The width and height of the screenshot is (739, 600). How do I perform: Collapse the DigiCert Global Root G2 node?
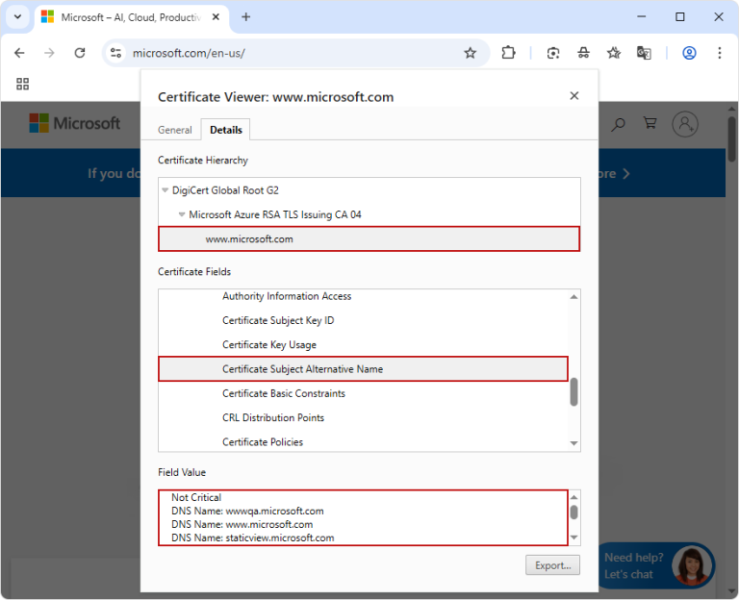click(x=166, y=190)
